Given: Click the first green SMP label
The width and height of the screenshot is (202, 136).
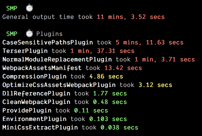Looking at the screenshot, I should click(12, 8).
